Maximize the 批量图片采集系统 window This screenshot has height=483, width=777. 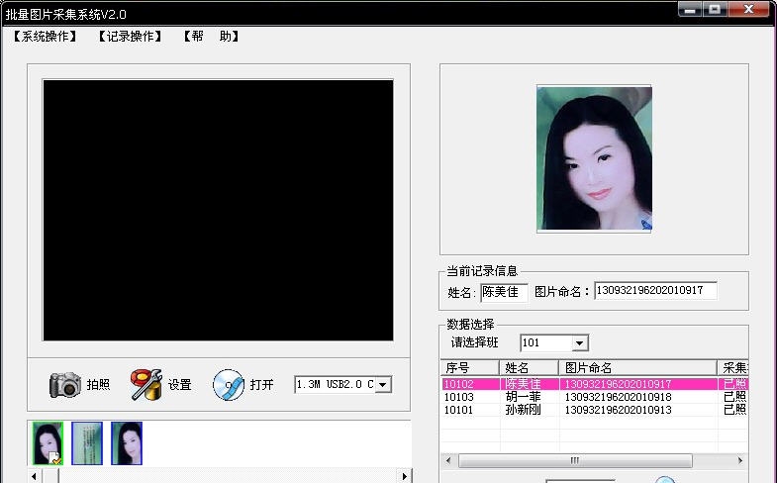click(715, 10)
